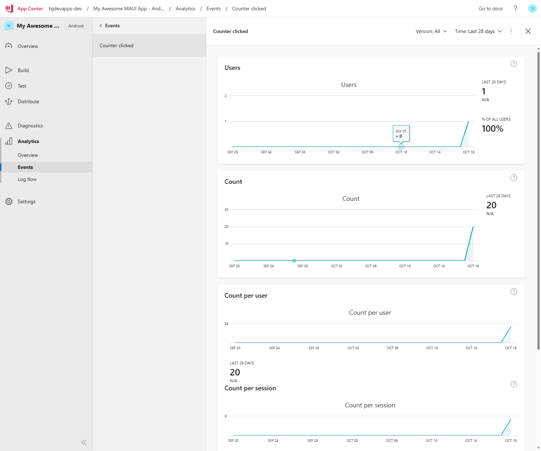The width and height of the screenshot is (541, 451).
Task: Click the Count per user help icon
Action: [514, 292]
